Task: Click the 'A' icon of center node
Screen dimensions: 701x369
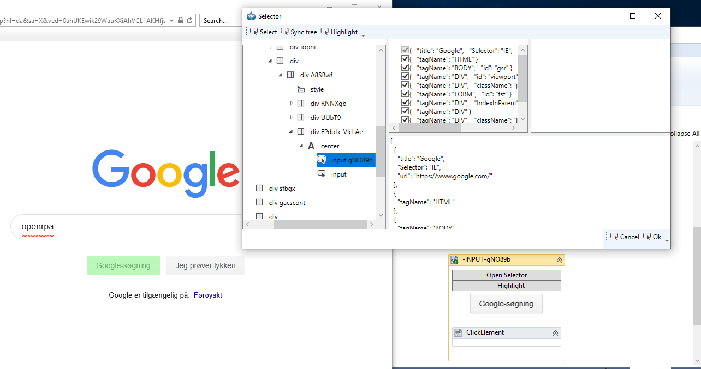Action: click(x=311, y=146)
